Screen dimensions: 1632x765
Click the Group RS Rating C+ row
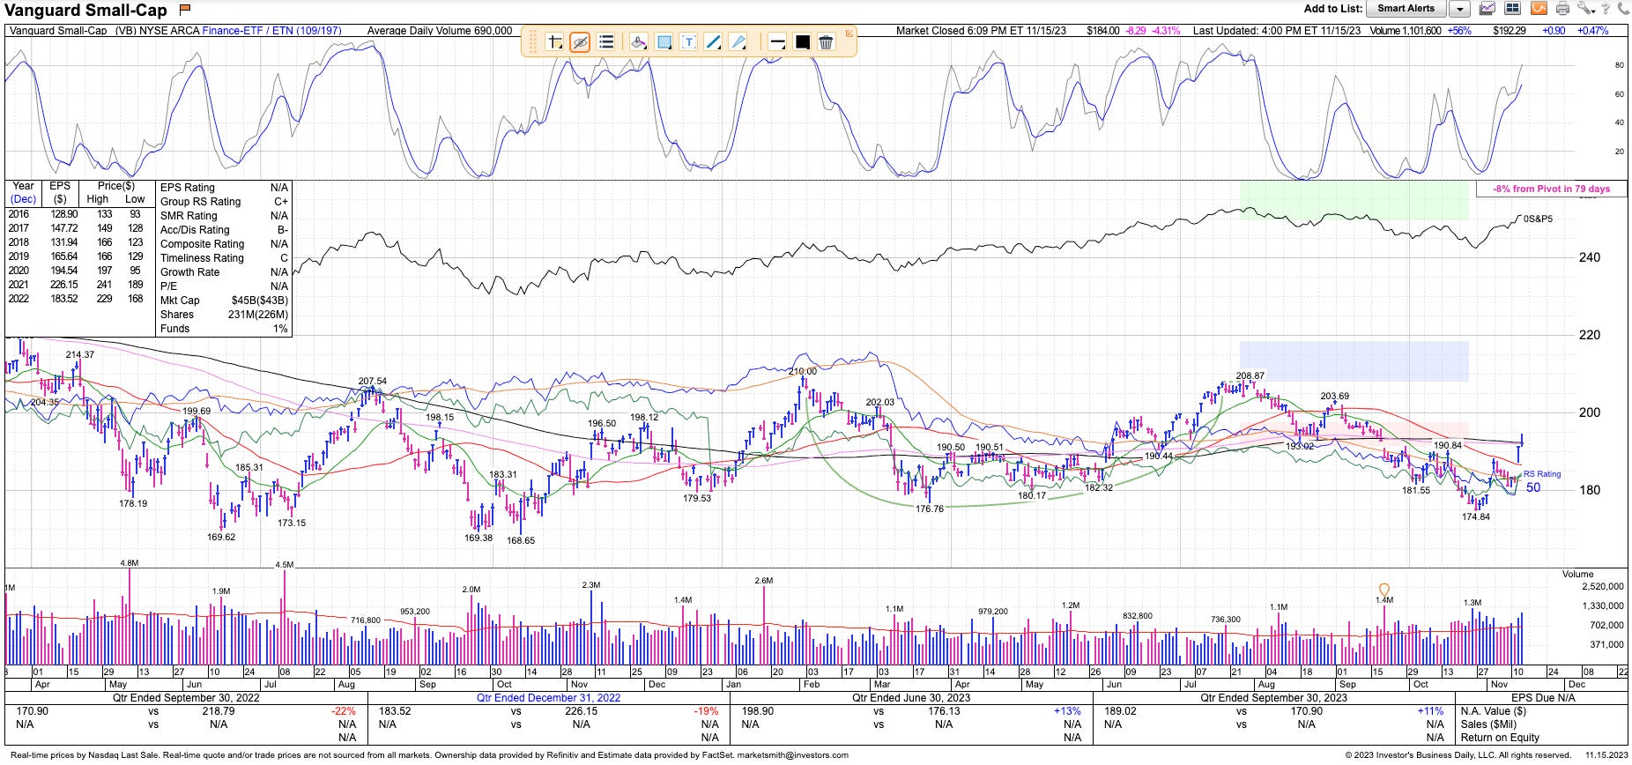[x=224, y=201]
